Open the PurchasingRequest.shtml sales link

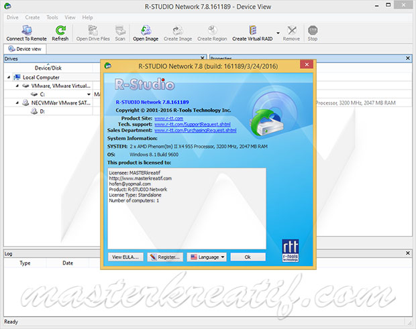(x=195, y=131)
